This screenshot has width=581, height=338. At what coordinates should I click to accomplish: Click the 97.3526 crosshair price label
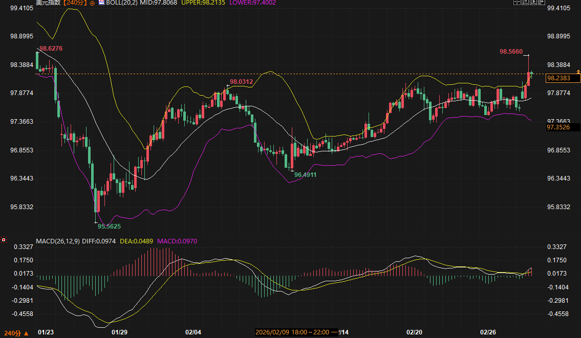(x=563, y=127)
